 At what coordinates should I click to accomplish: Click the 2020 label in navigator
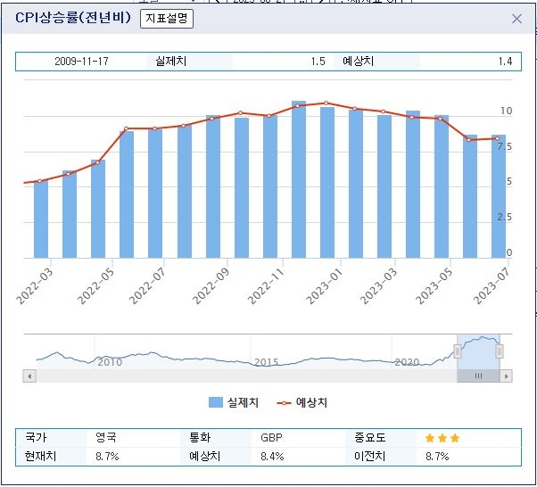(407, 362)
